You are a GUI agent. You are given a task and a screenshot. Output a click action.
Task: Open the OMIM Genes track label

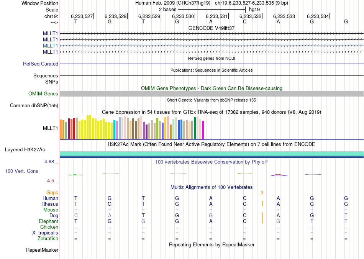click(43, 94)
